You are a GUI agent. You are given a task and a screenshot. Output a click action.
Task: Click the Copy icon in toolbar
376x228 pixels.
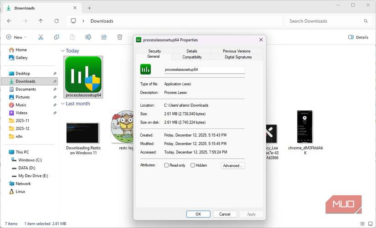57,37
